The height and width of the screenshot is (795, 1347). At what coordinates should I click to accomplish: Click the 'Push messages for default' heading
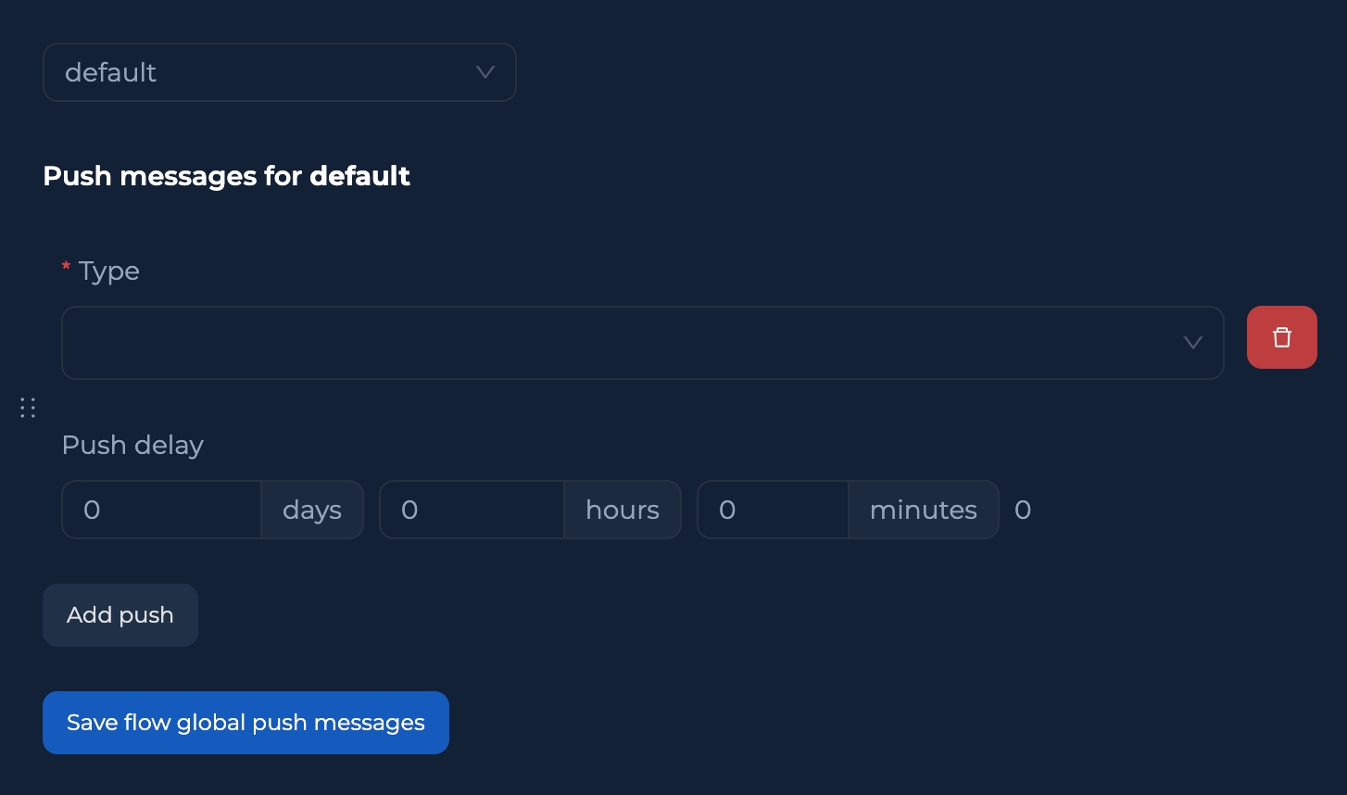pos(226,176)
